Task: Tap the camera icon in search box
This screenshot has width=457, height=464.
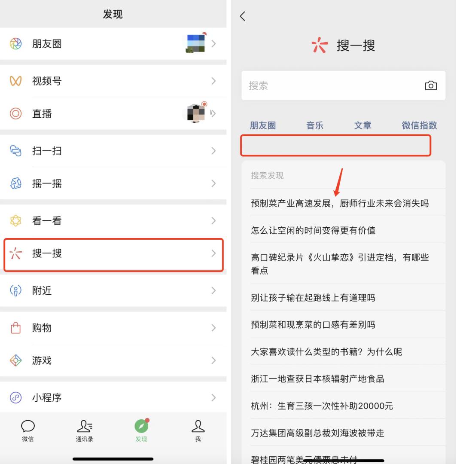Action: coord(431,85)
